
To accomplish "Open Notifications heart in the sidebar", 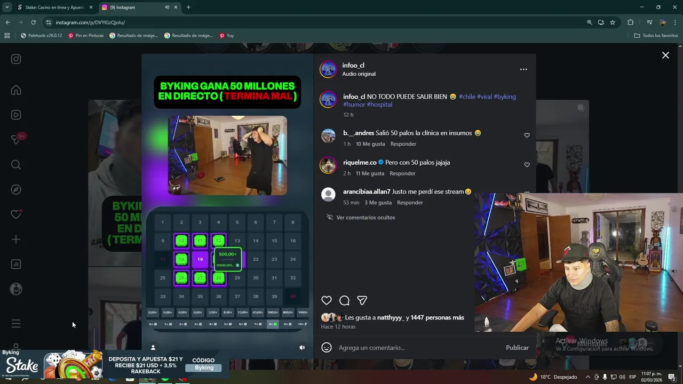I will [16, 214].
